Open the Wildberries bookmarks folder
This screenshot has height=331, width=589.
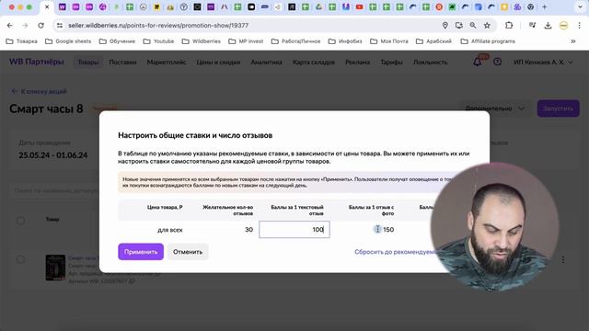[x=201, y=41]
